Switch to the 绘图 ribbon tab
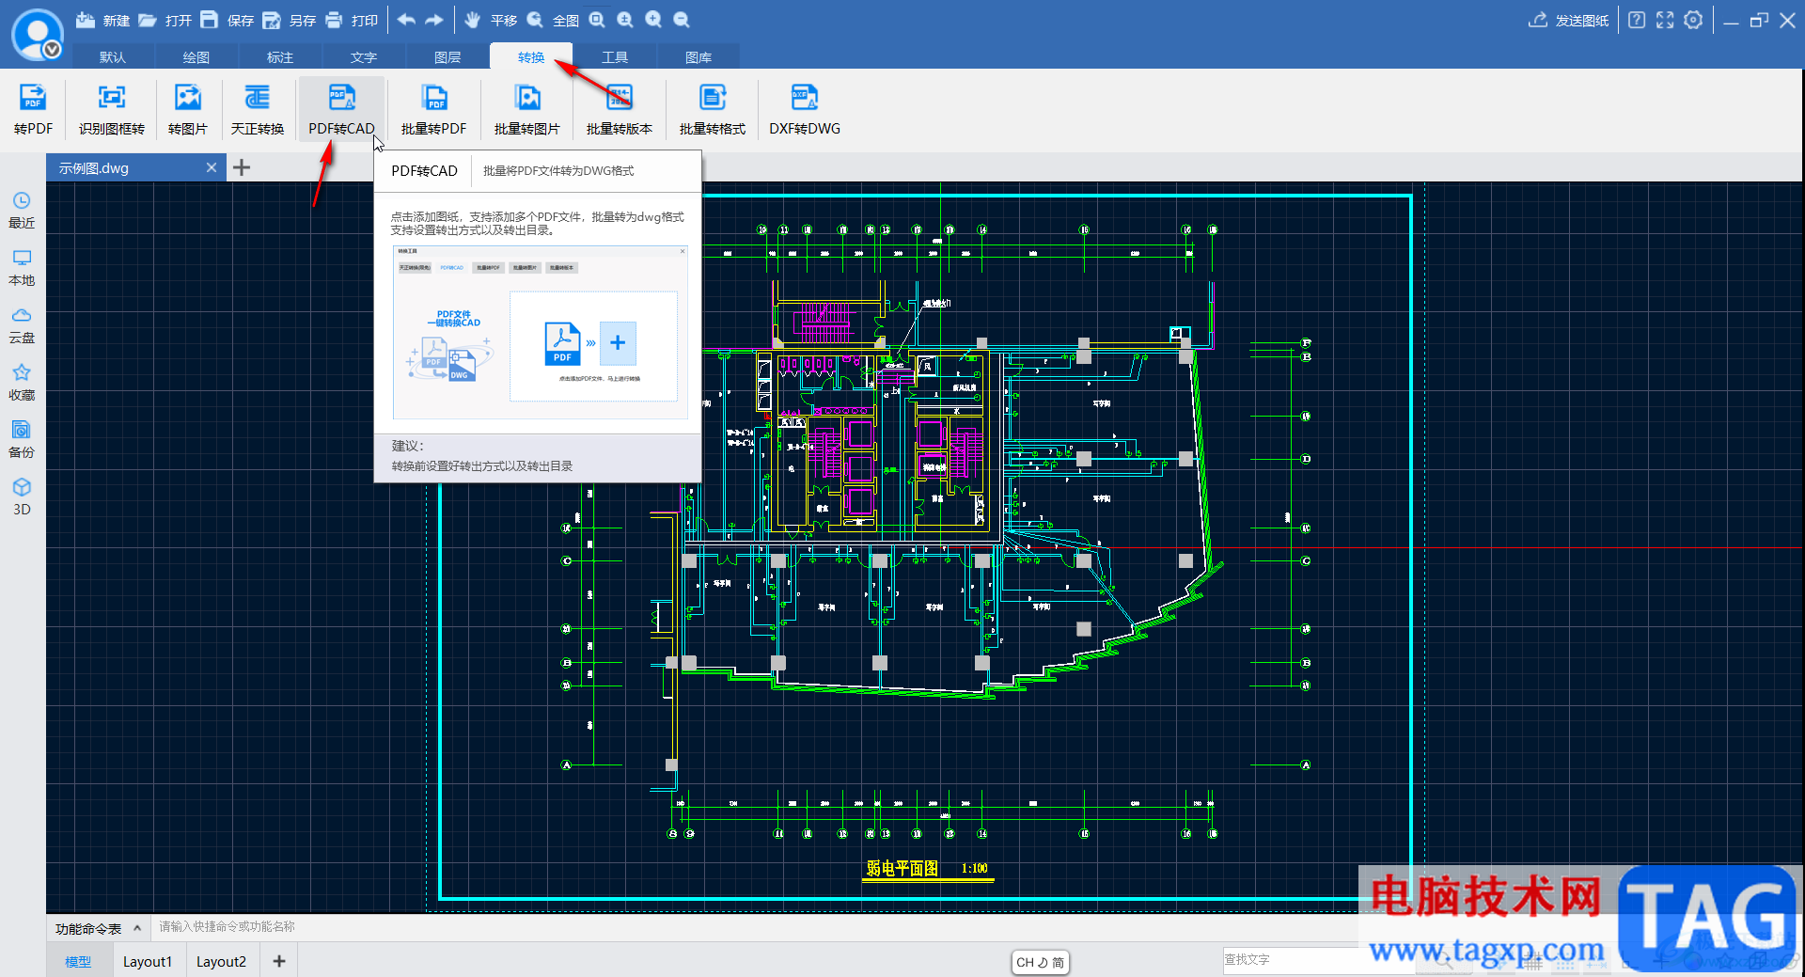 (x=196, y=57)
